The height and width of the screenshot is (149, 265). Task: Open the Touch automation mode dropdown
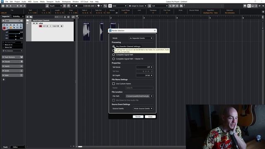click(55, 6)
